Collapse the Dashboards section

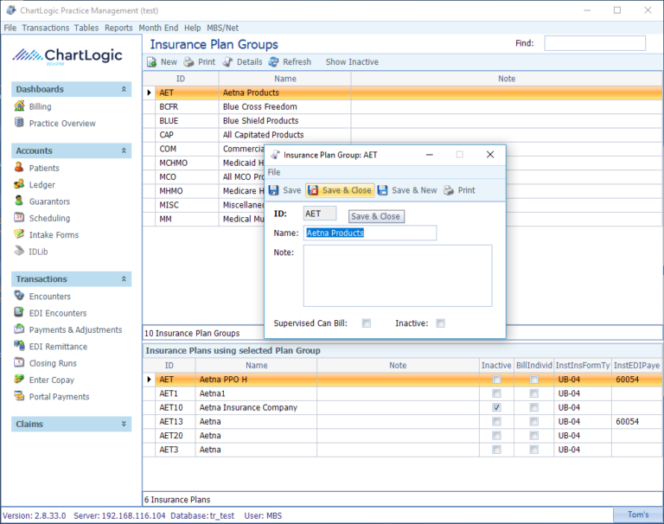tap(124, 89)
